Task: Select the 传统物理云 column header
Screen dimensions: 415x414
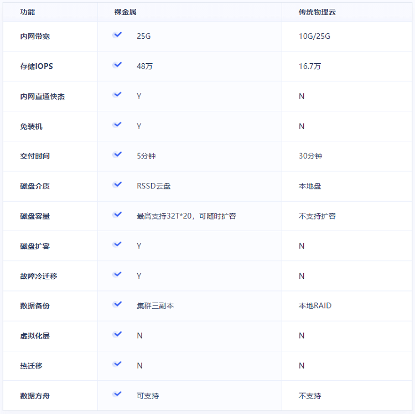Action: 317,12
